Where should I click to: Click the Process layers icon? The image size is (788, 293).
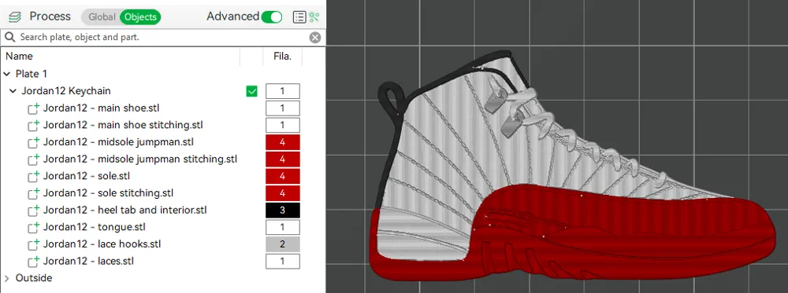pos(15,17)
